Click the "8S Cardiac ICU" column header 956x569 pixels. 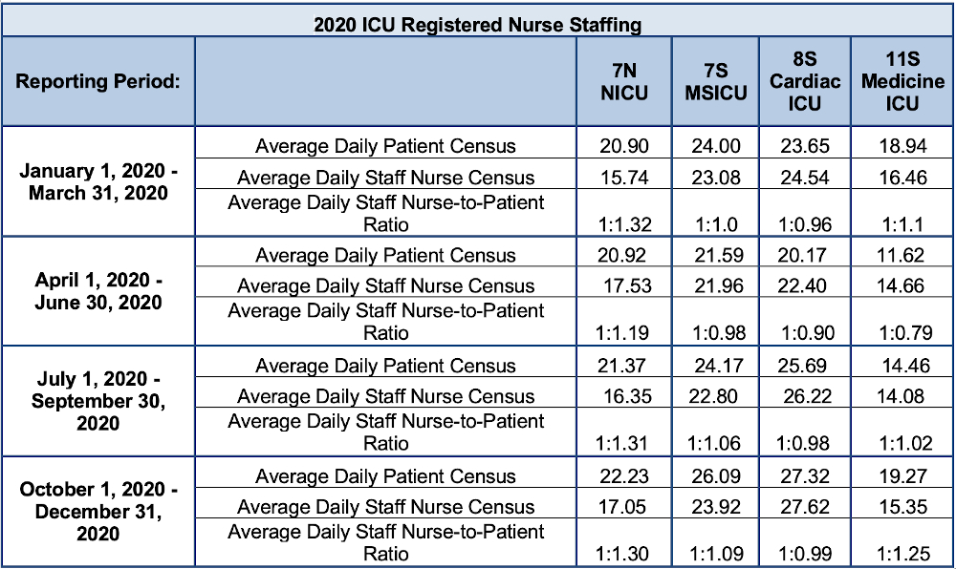click(x=805, y=81)
